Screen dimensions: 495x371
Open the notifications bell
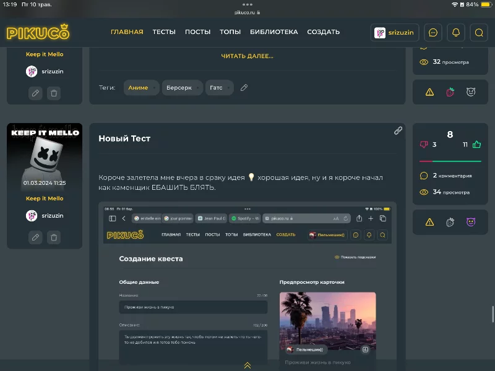456,33
